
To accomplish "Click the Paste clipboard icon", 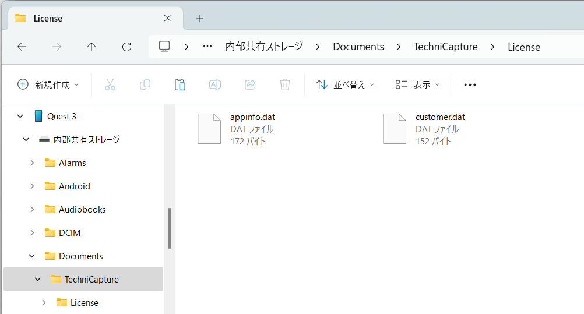I will (180, 84).
